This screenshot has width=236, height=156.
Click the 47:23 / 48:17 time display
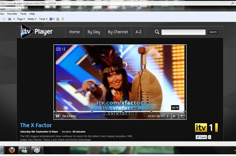pyautogui.click(x=156, y=116)
